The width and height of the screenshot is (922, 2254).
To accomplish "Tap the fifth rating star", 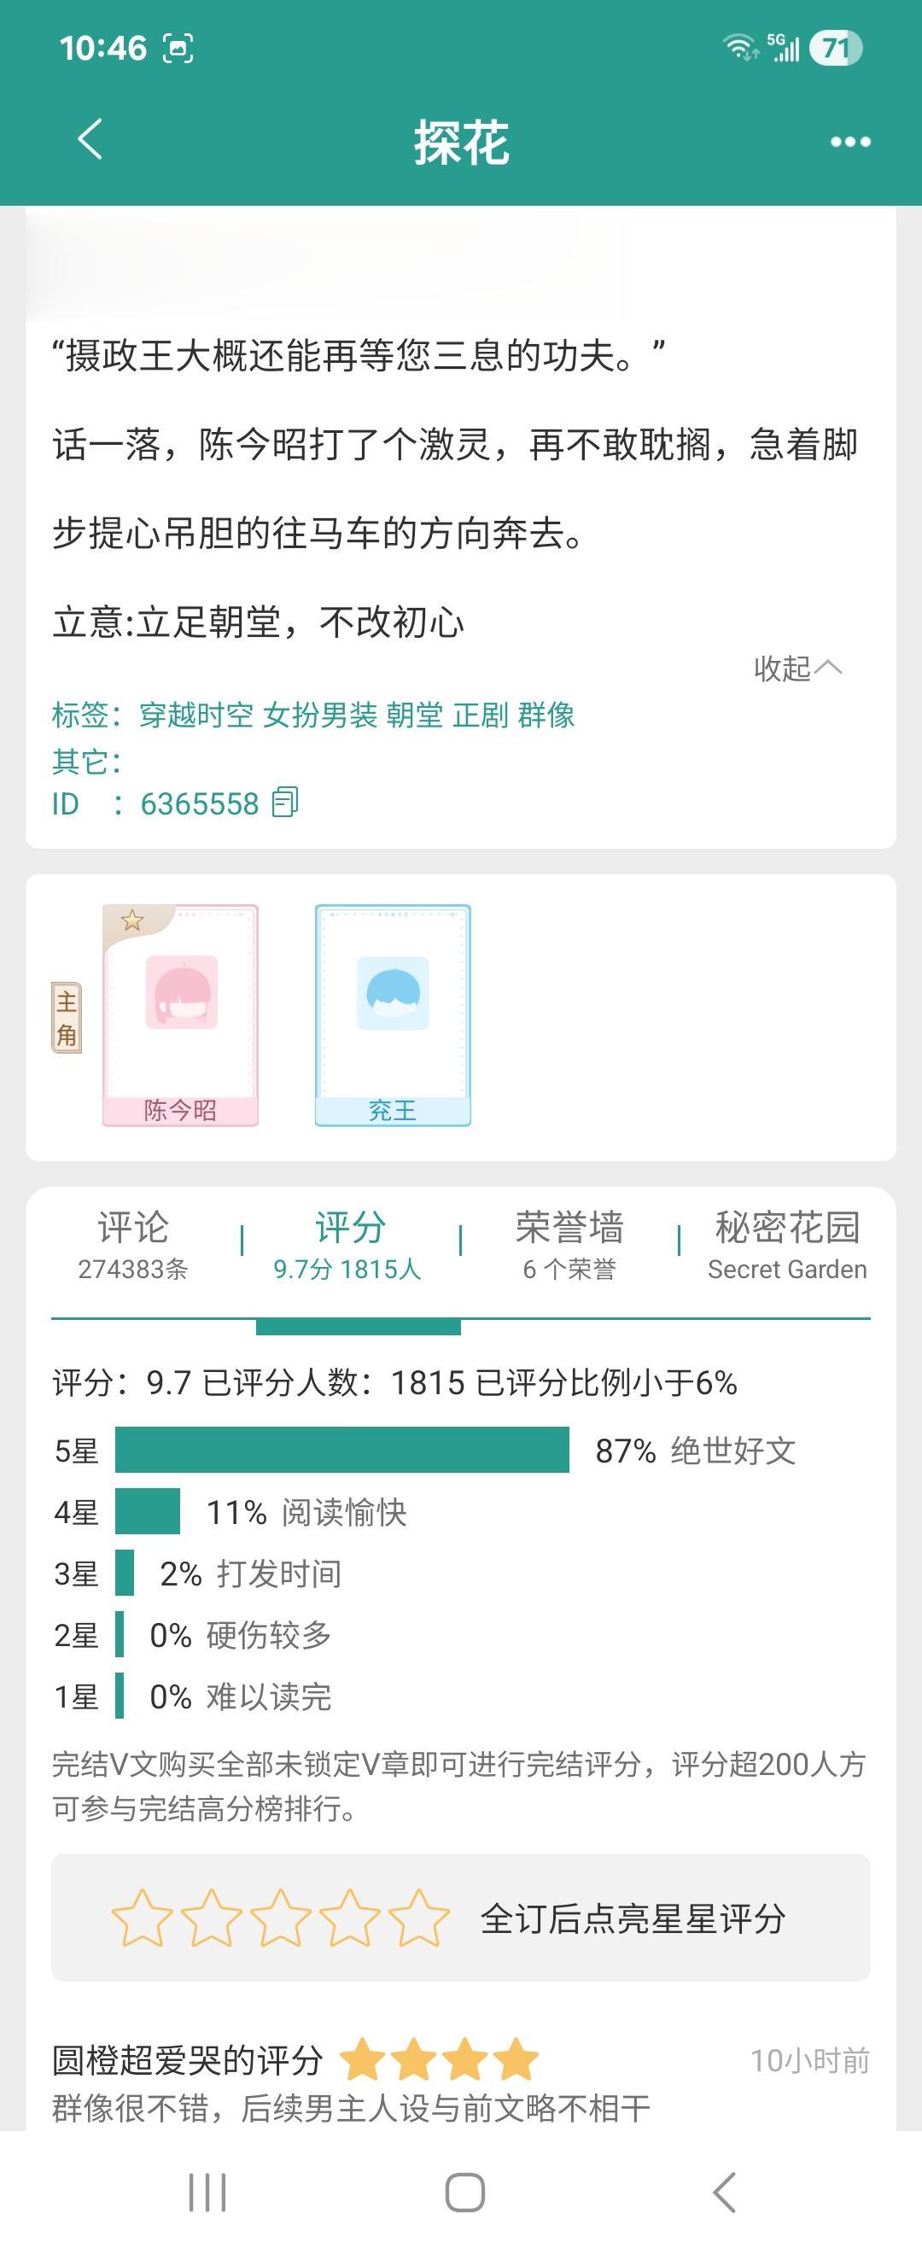I will coord(418,1918).
